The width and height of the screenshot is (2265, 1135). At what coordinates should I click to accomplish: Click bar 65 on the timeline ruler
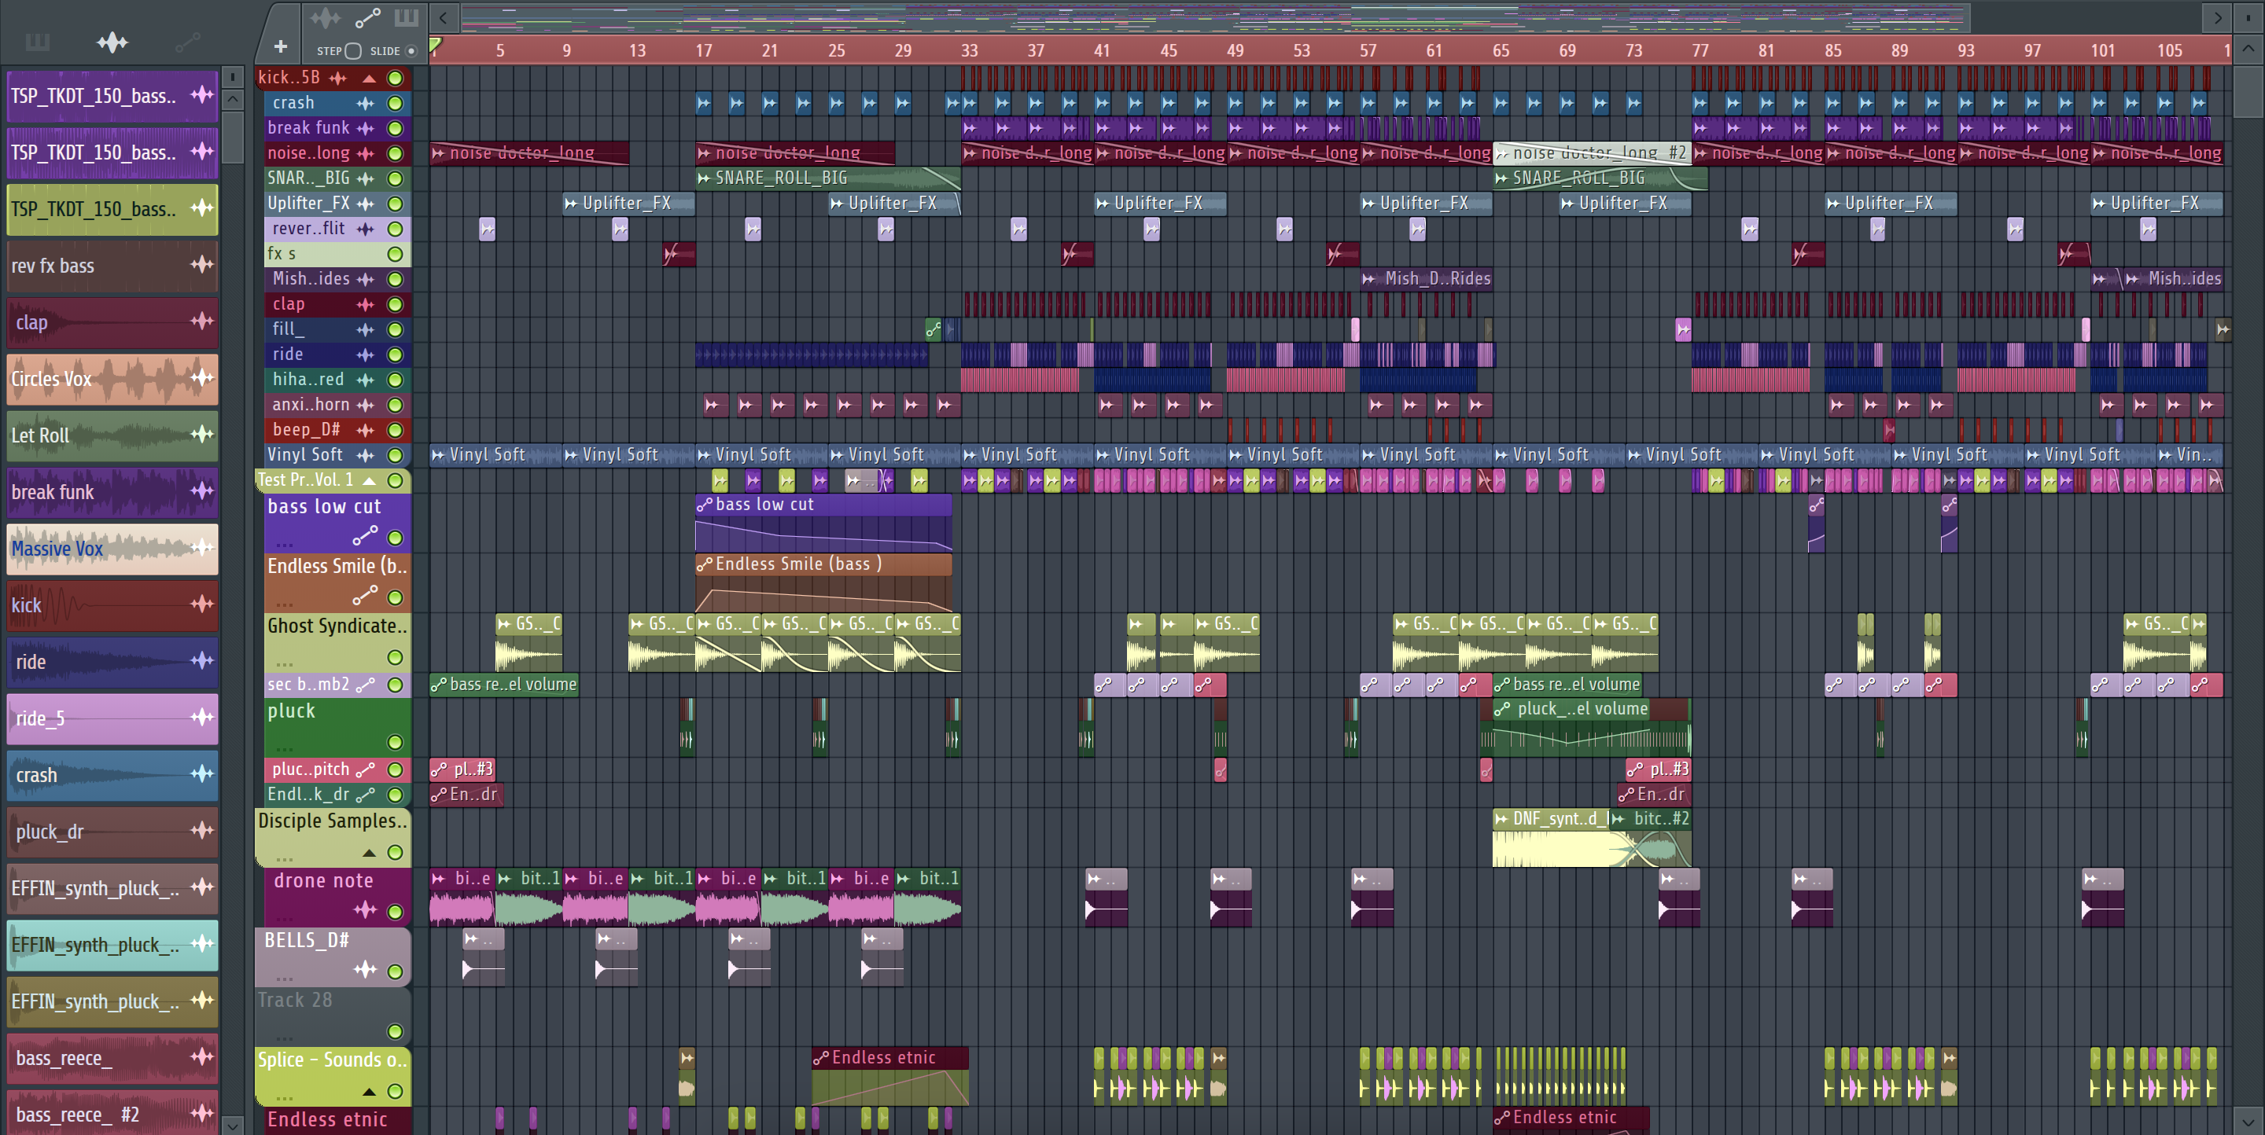coord(1500,51)
